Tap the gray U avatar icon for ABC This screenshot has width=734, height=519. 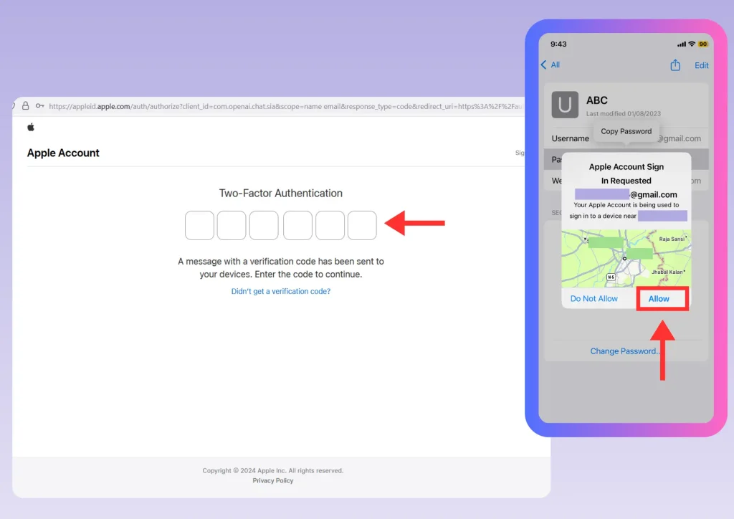[x=565, y=105]
